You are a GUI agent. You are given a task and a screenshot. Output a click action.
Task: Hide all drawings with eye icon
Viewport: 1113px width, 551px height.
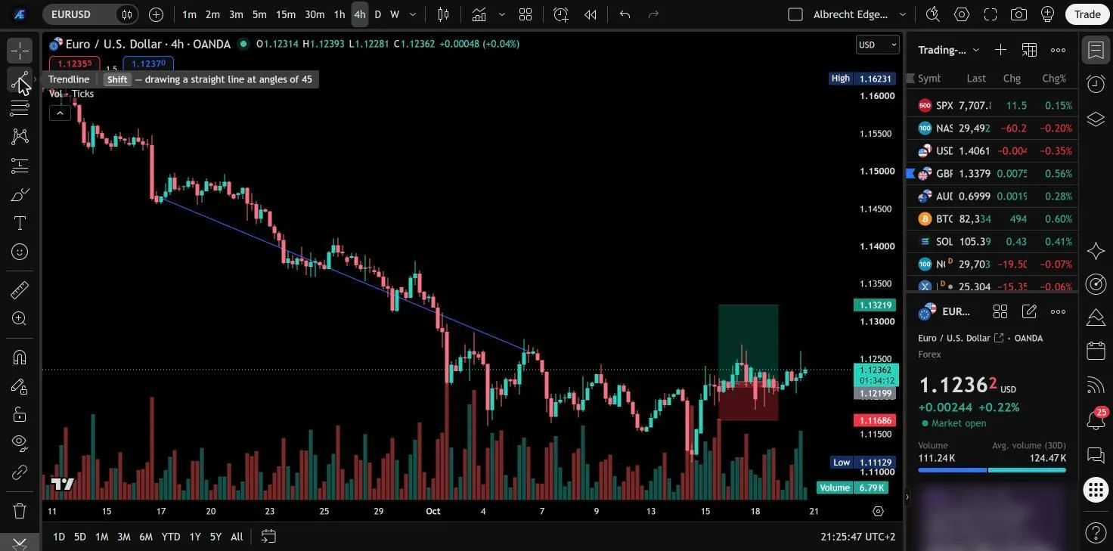[20, 444]
